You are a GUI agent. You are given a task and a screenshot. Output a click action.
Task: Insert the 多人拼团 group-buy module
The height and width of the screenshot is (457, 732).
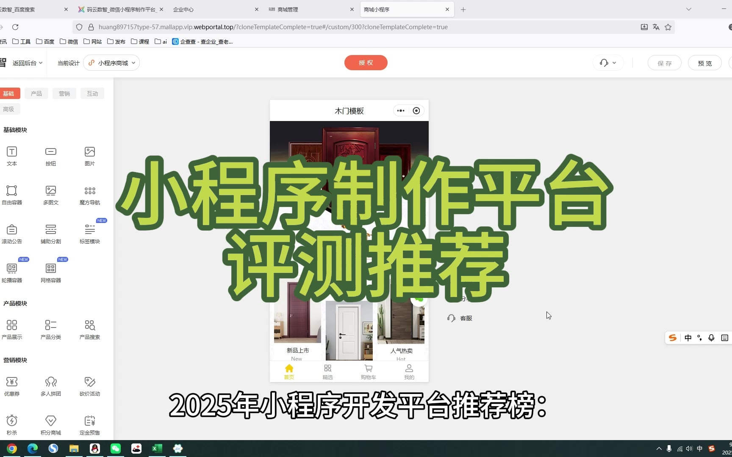[x=51, y=386]
